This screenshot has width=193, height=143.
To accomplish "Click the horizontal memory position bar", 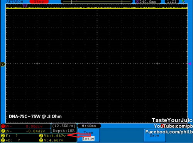I will (x=96, y=2).
